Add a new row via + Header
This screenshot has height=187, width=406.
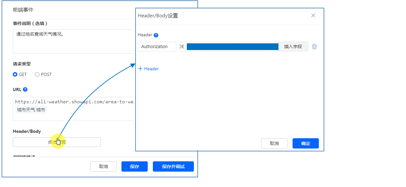[148, 69]
